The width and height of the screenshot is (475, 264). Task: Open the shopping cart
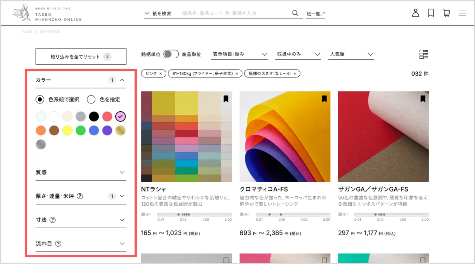coord(446,13)
